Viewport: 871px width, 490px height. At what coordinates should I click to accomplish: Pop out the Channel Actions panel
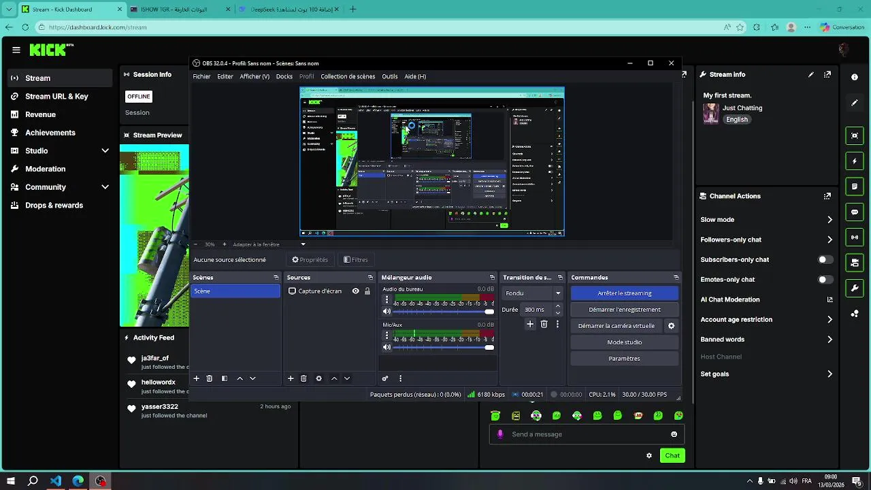pyautogui.click(x=827, y=196)
